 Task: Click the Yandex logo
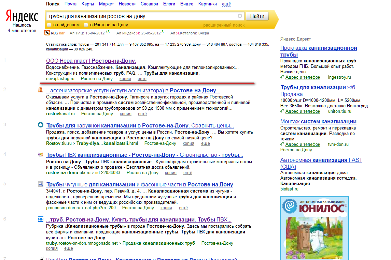click(22, 16)
